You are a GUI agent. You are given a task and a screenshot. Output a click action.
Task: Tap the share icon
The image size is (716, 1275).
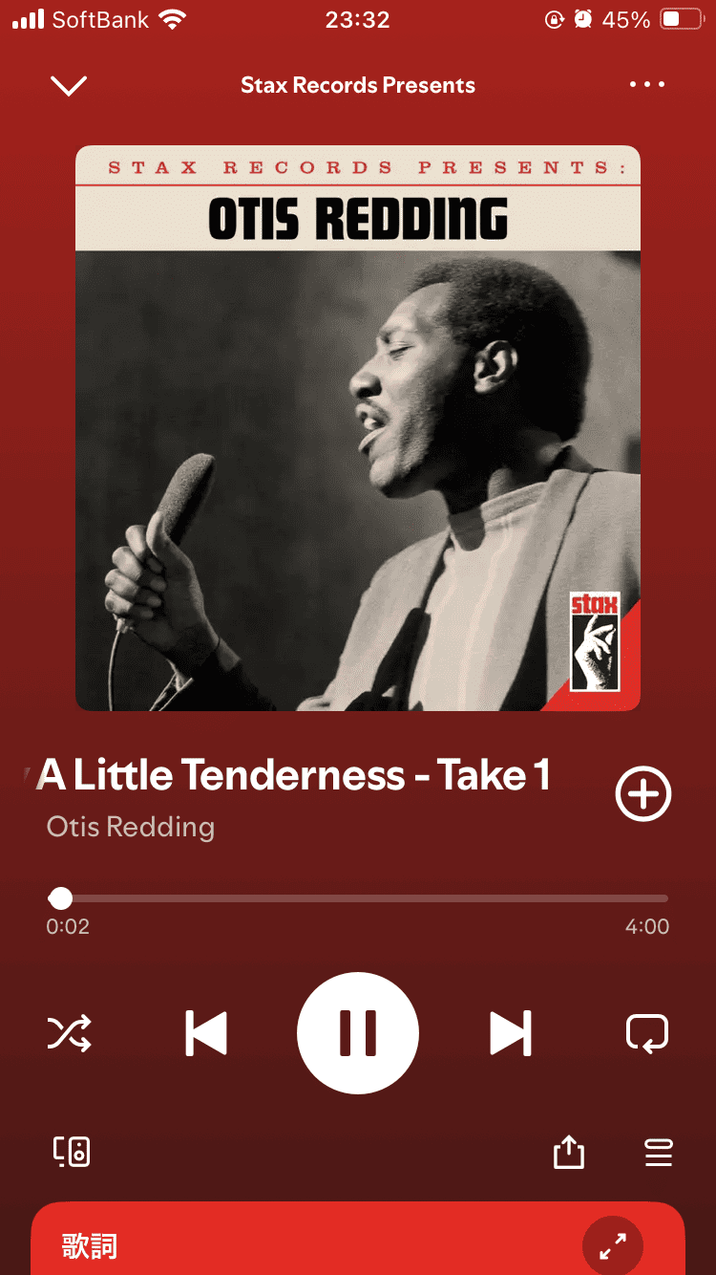point(568,1151)
